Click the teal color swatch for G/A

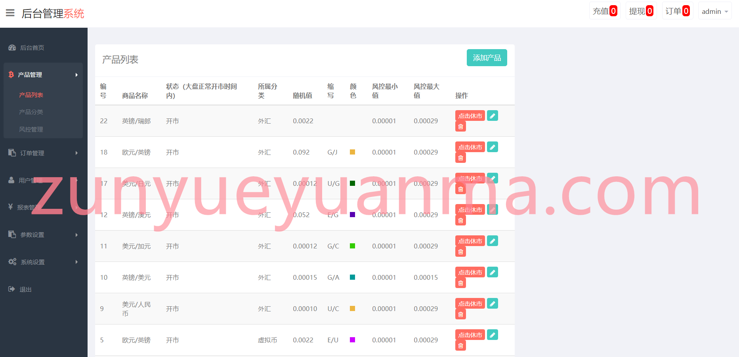point(352,277)
